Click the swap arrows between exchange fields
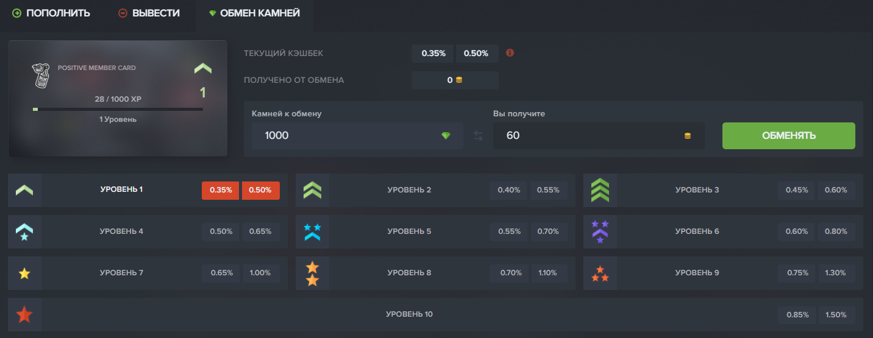 (x=479, y=136)
